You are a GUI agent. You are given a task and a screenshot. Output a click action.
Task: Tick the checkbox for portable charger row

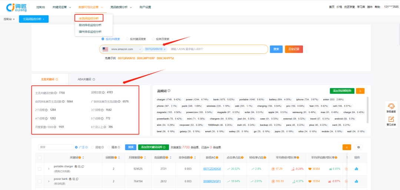tap(40, 169)
